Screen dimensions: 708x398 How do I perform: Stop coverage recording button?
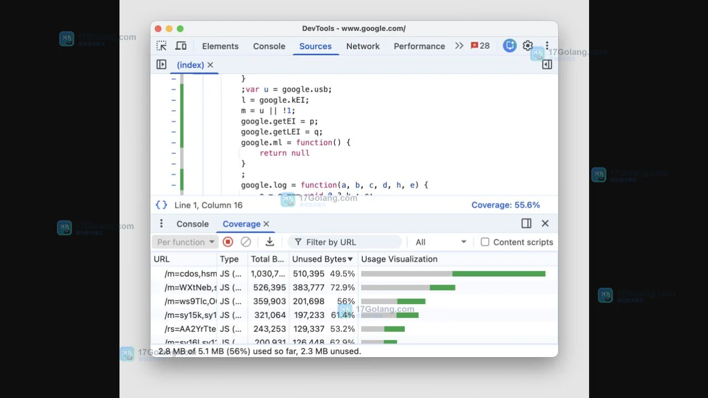click(x=228, y=242)
